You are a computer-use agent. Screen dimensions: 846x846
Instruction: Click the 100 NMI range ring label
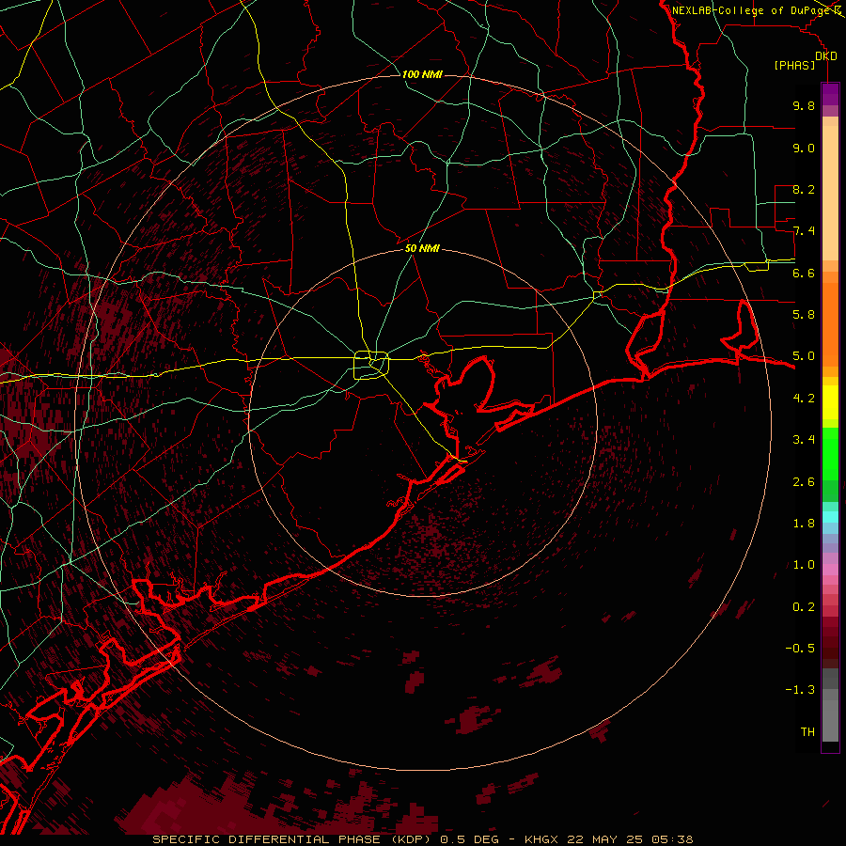422,74
